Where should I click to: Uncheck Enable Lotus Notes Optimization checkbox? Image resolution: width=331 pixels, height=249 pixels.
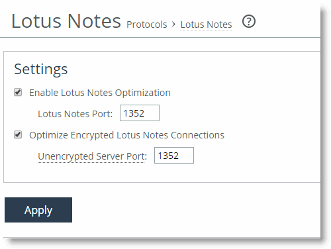coord(18,92)
